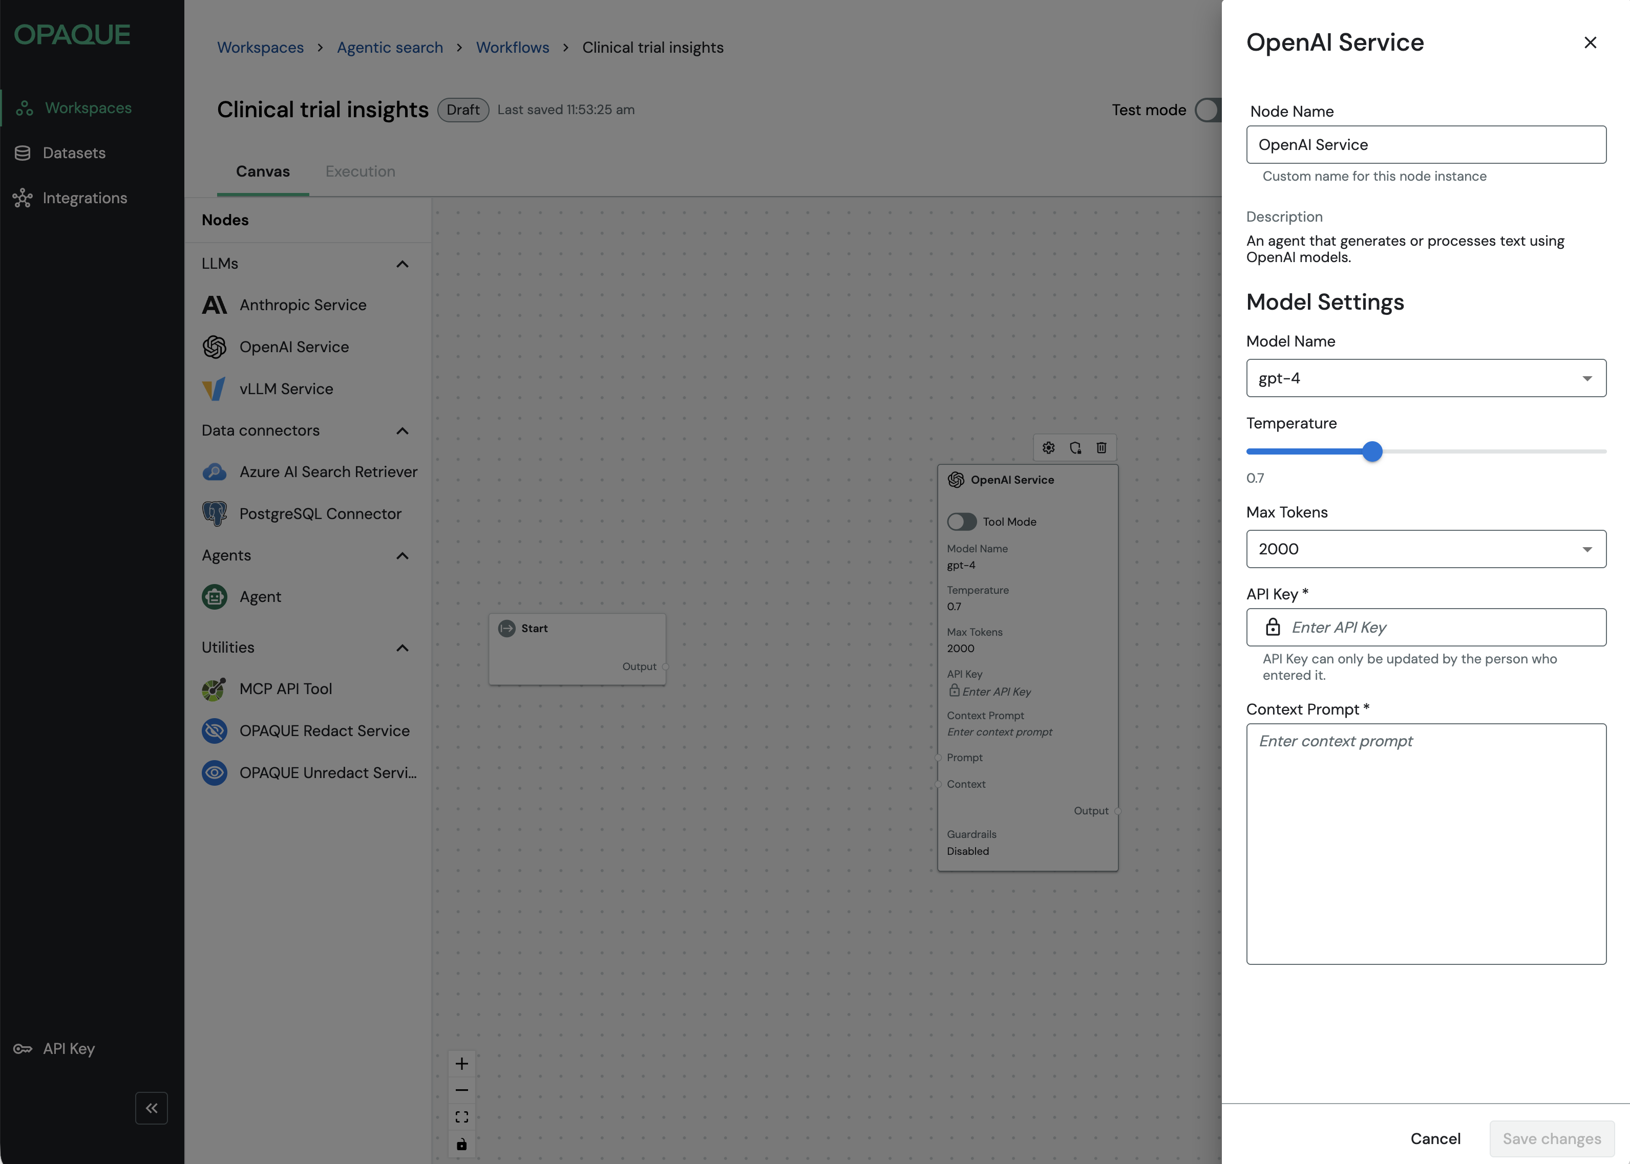The image size is (1630, 1164).
Task: Click the PostgreSQL Connector elephant icon
Action: click(x=215, y=514)
